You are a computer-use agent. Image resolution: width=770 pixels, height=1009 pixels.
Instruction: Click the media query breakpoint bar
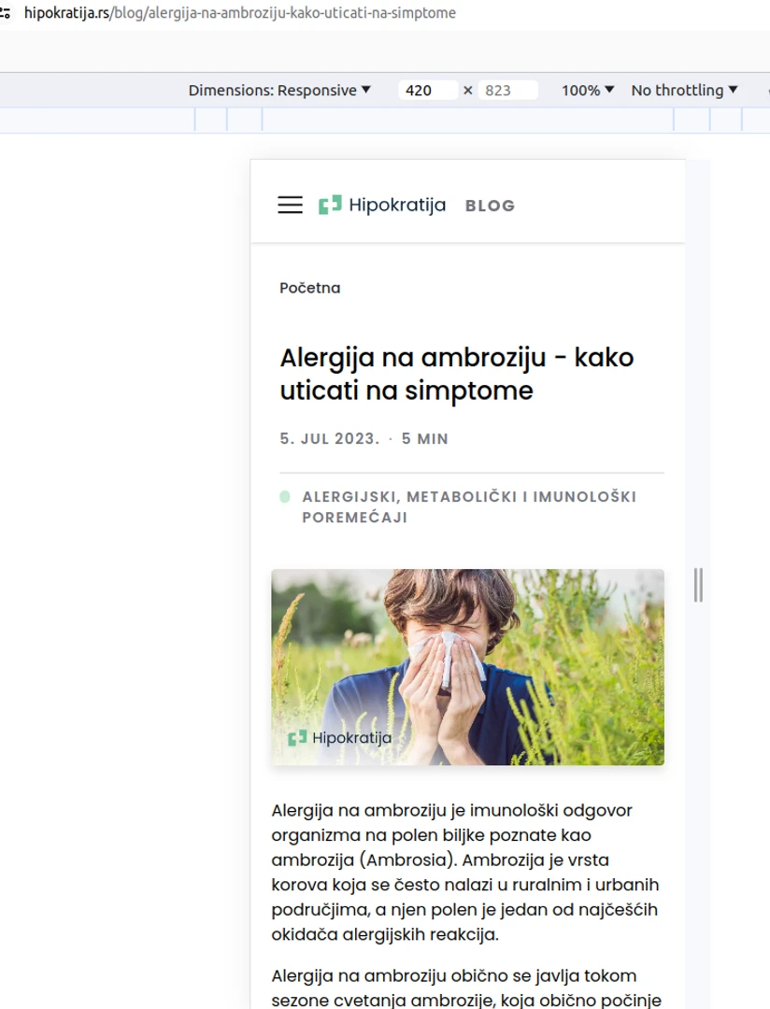point(467,121)
